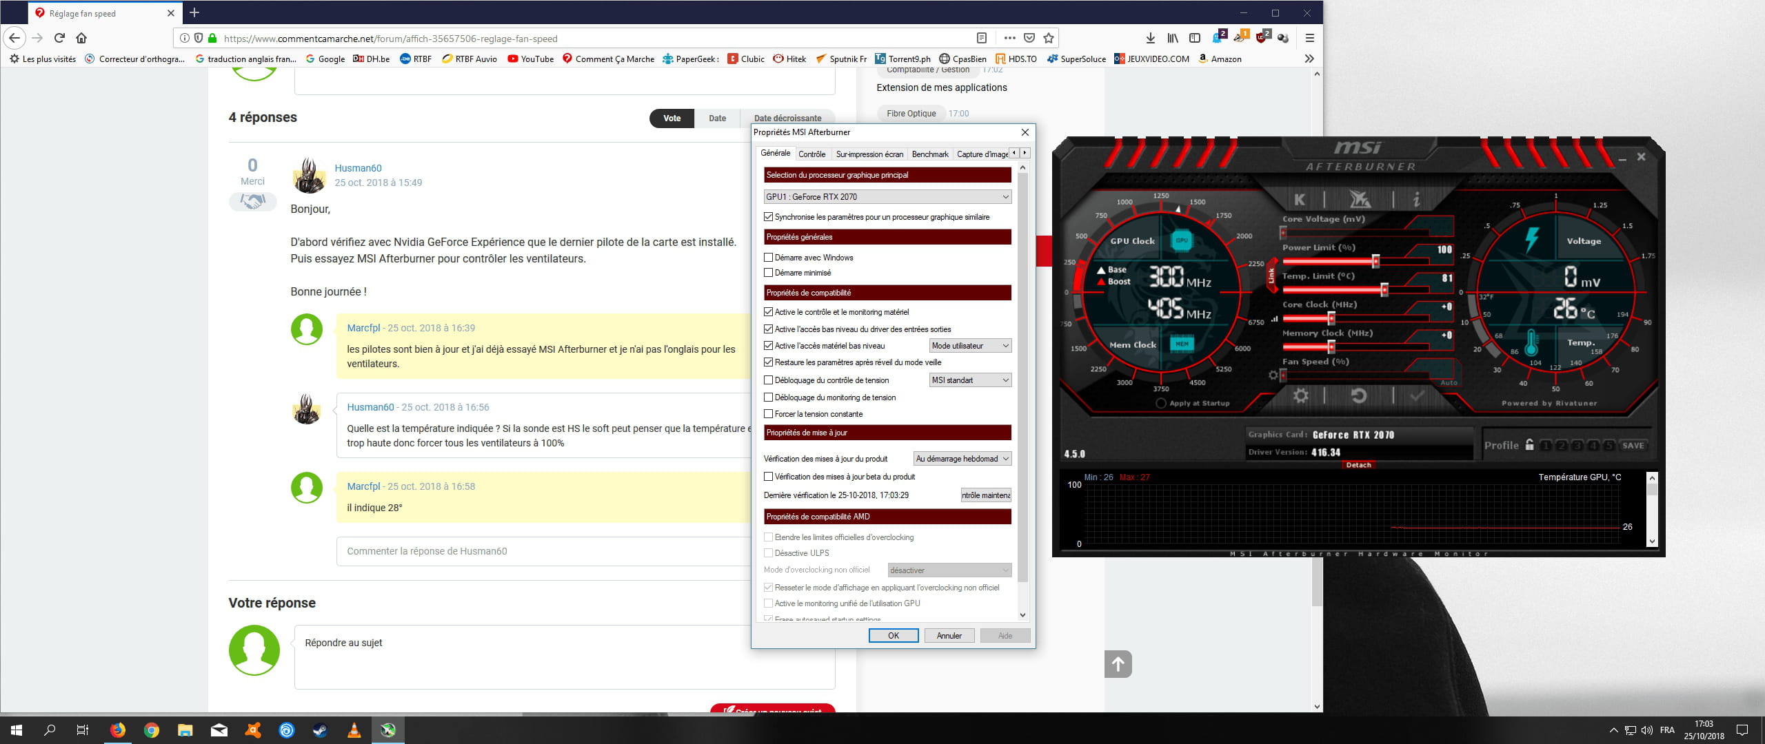Open the Au démarrage hebdomadaire dropdown
The height and width of the screenshot is (744, 1765).
(962, 459)
